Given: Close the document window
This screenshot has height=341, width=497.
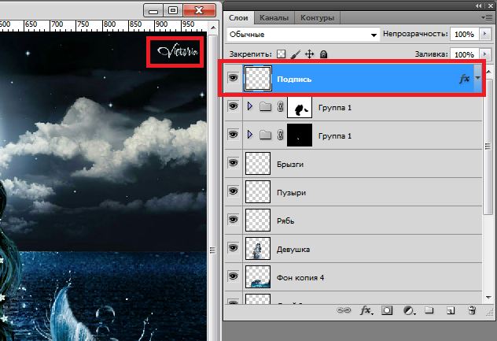Looking at the screenshot, I should click(199, 10).
